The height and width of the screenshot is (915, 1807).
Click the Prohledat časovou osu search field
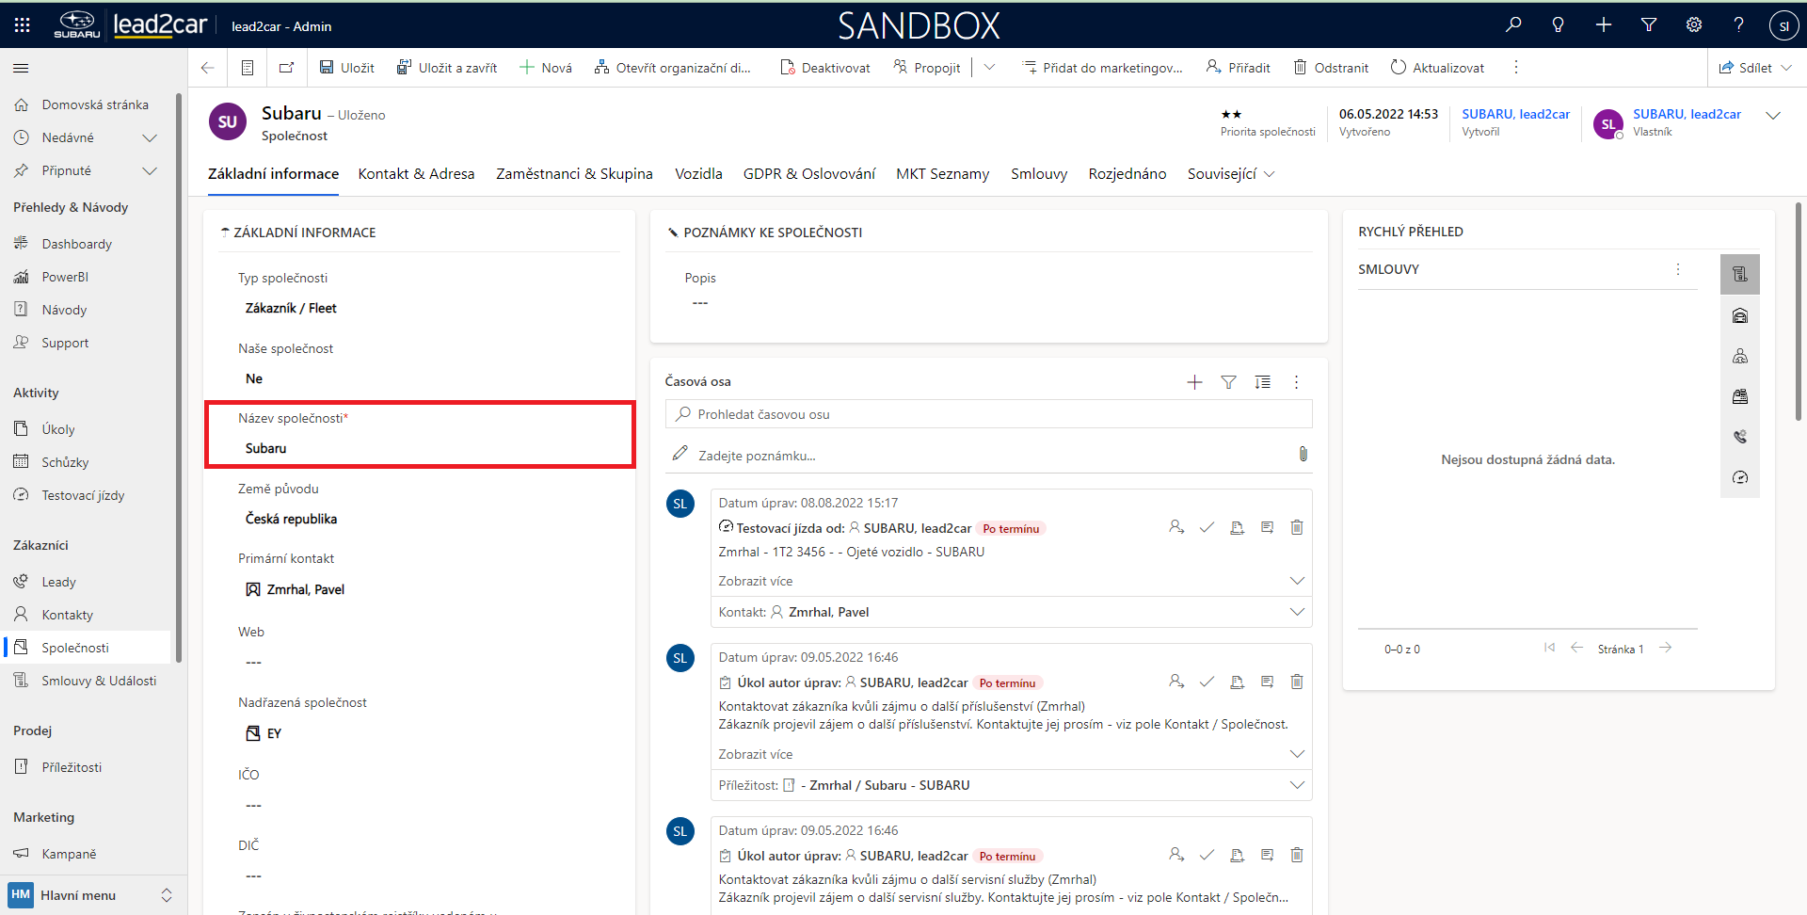(988, 414)
